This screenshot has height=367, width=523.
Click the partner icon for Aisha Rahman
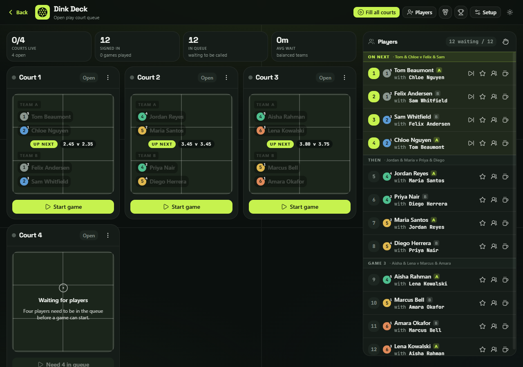coord(494,280)
